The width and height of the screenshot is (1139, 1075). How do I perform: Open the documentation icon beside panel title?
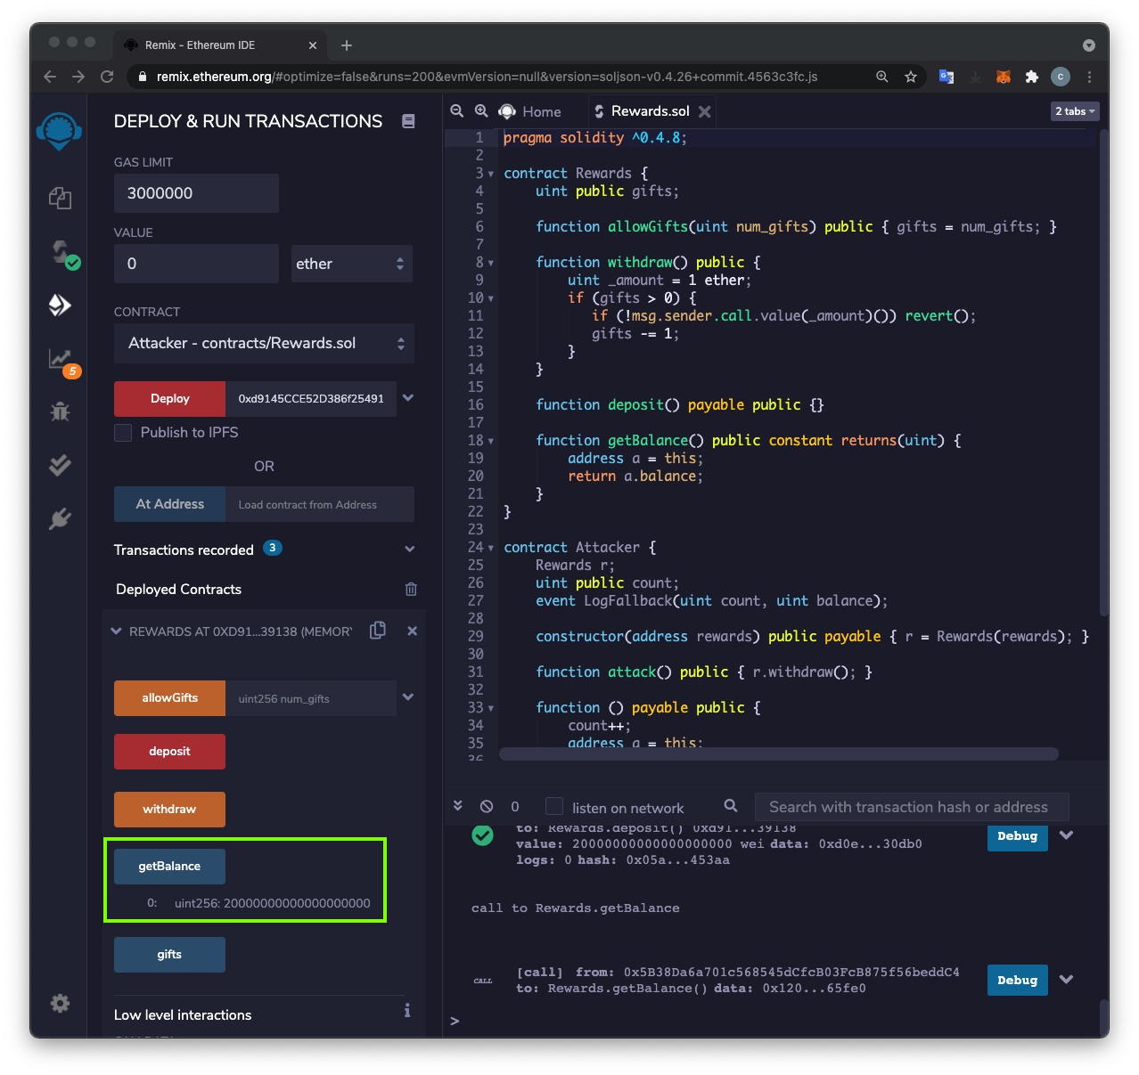pyautogui.click(x=408, y=121)
